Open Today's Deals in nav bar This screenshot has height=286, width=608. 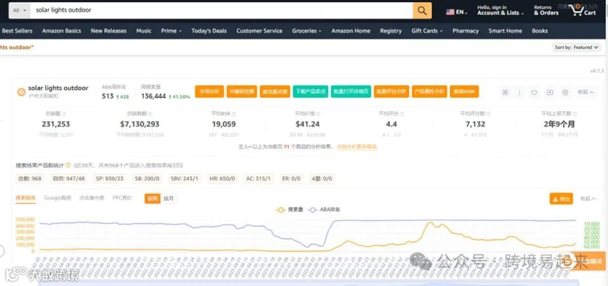click(209, 31)
